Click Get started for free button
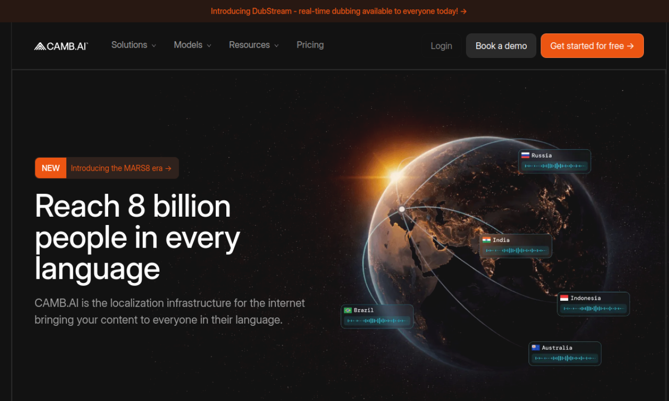 pyautogui.click(x=592, y=46)
